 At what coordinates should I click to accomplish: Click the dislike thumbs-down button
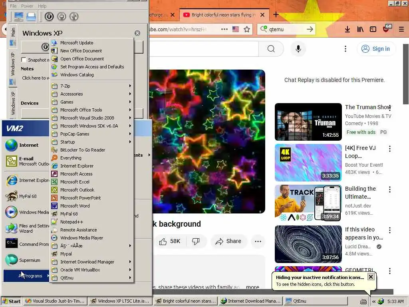coord(196,241)
